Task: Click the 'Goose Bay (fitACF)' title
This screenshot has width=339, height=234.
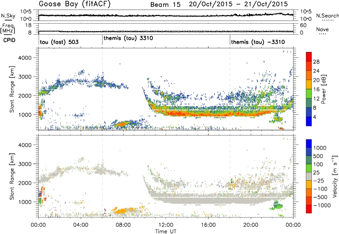Action: [75, 4]
